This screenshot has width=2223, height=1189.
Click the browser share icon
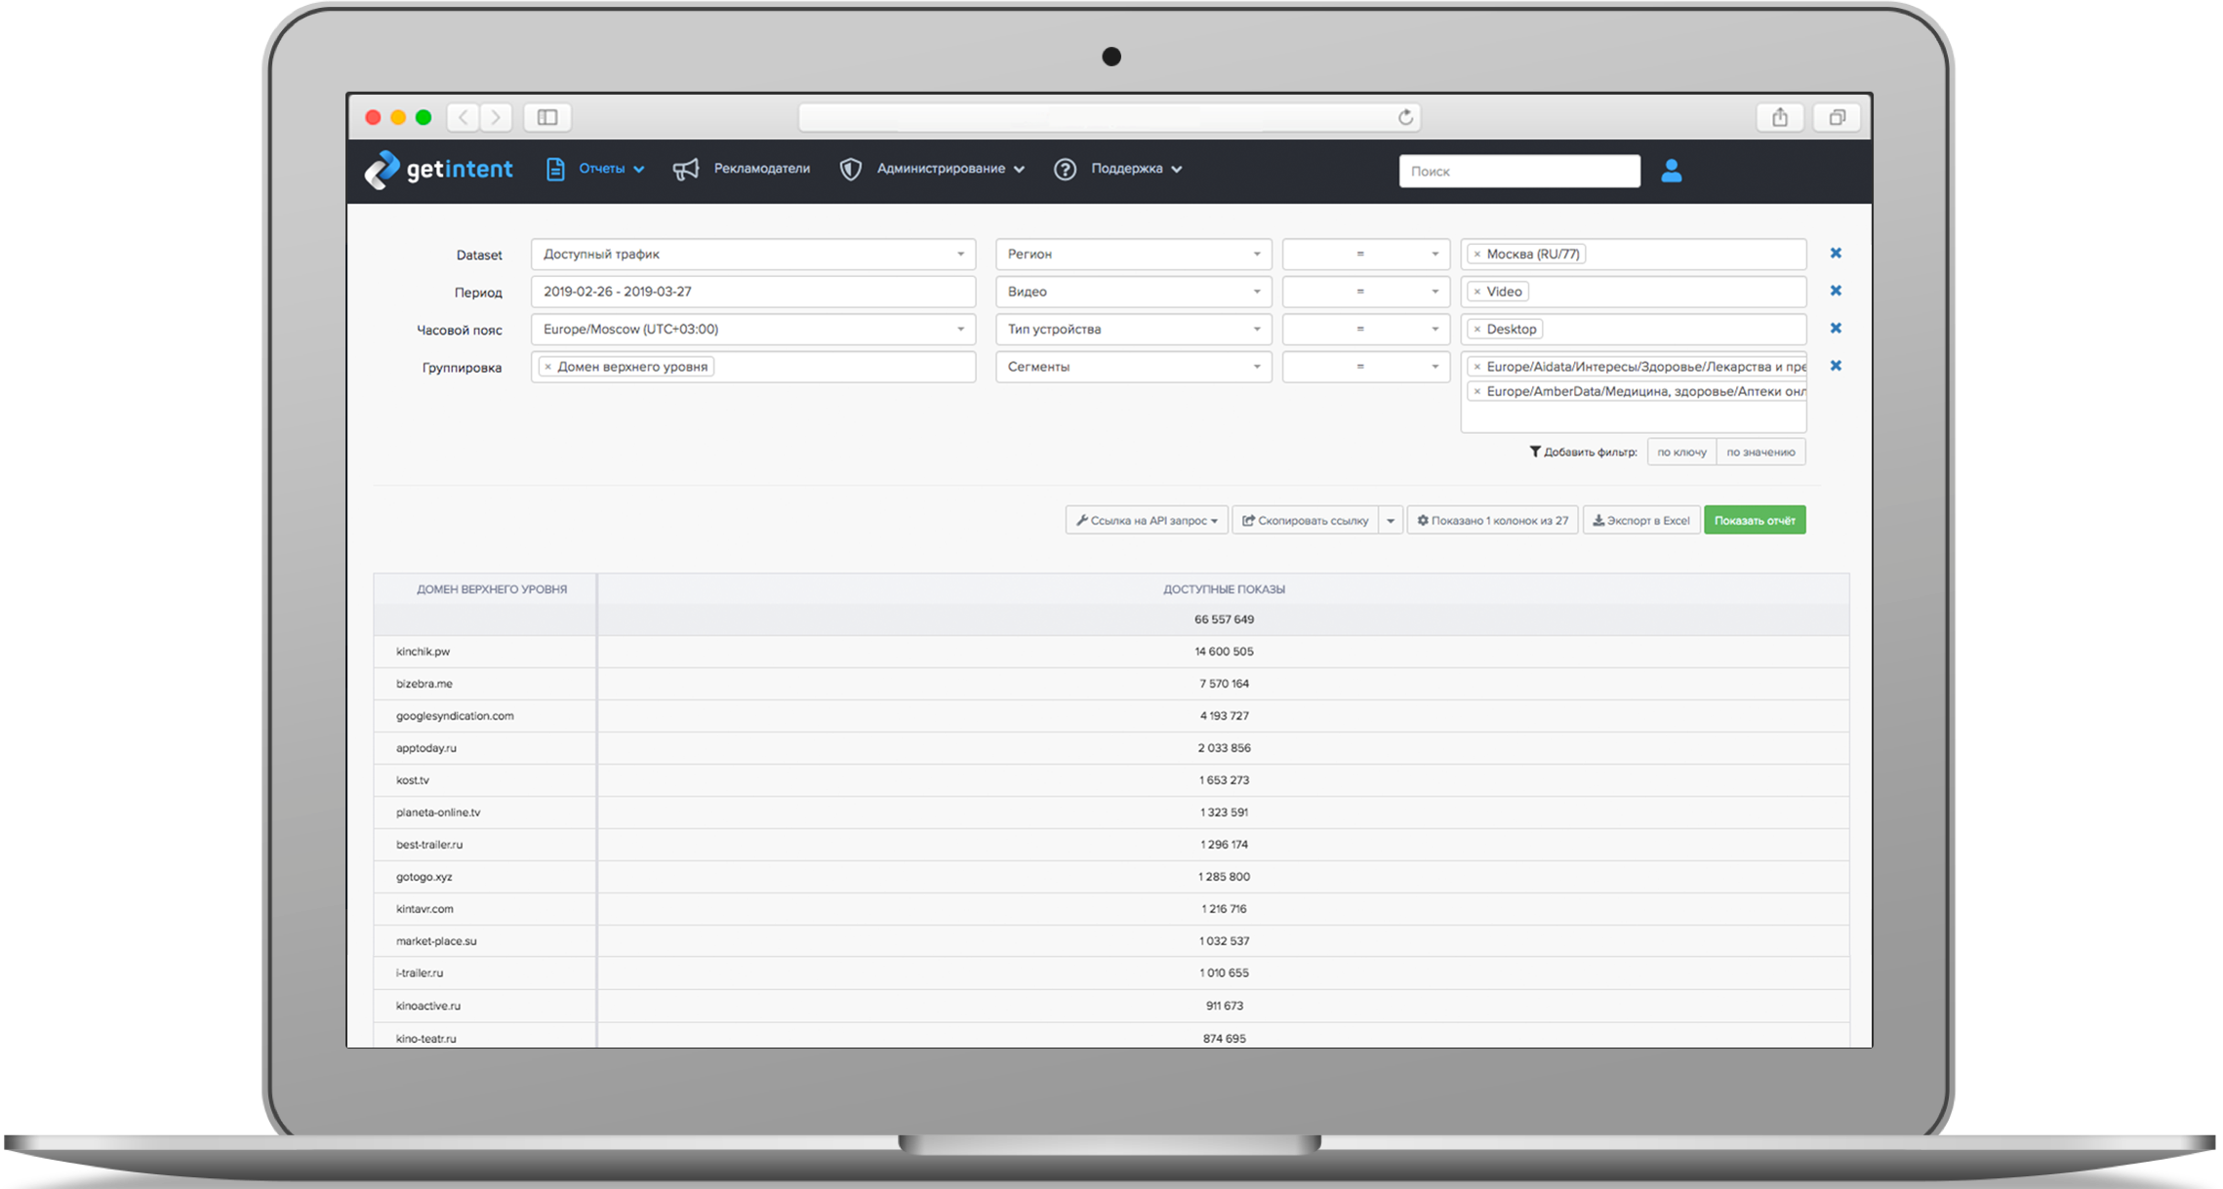pyautogui.click(x=1779, y=117)
